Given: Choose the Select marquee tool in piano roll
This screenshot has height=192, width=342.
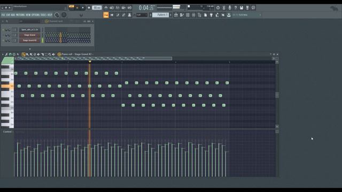Looking at the screenshot, I should [x=46, y=54].
